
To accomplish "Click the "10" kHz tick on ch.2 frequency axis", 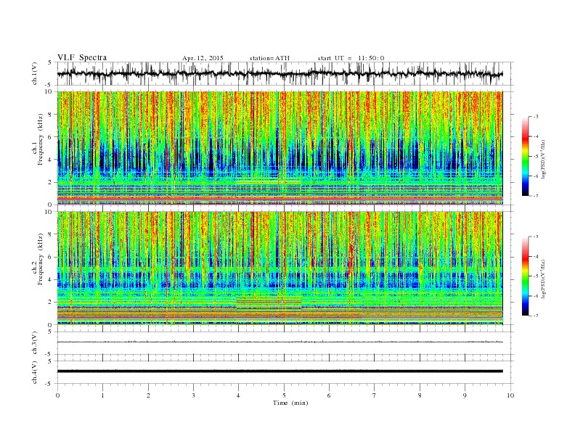I will (50, 212).
